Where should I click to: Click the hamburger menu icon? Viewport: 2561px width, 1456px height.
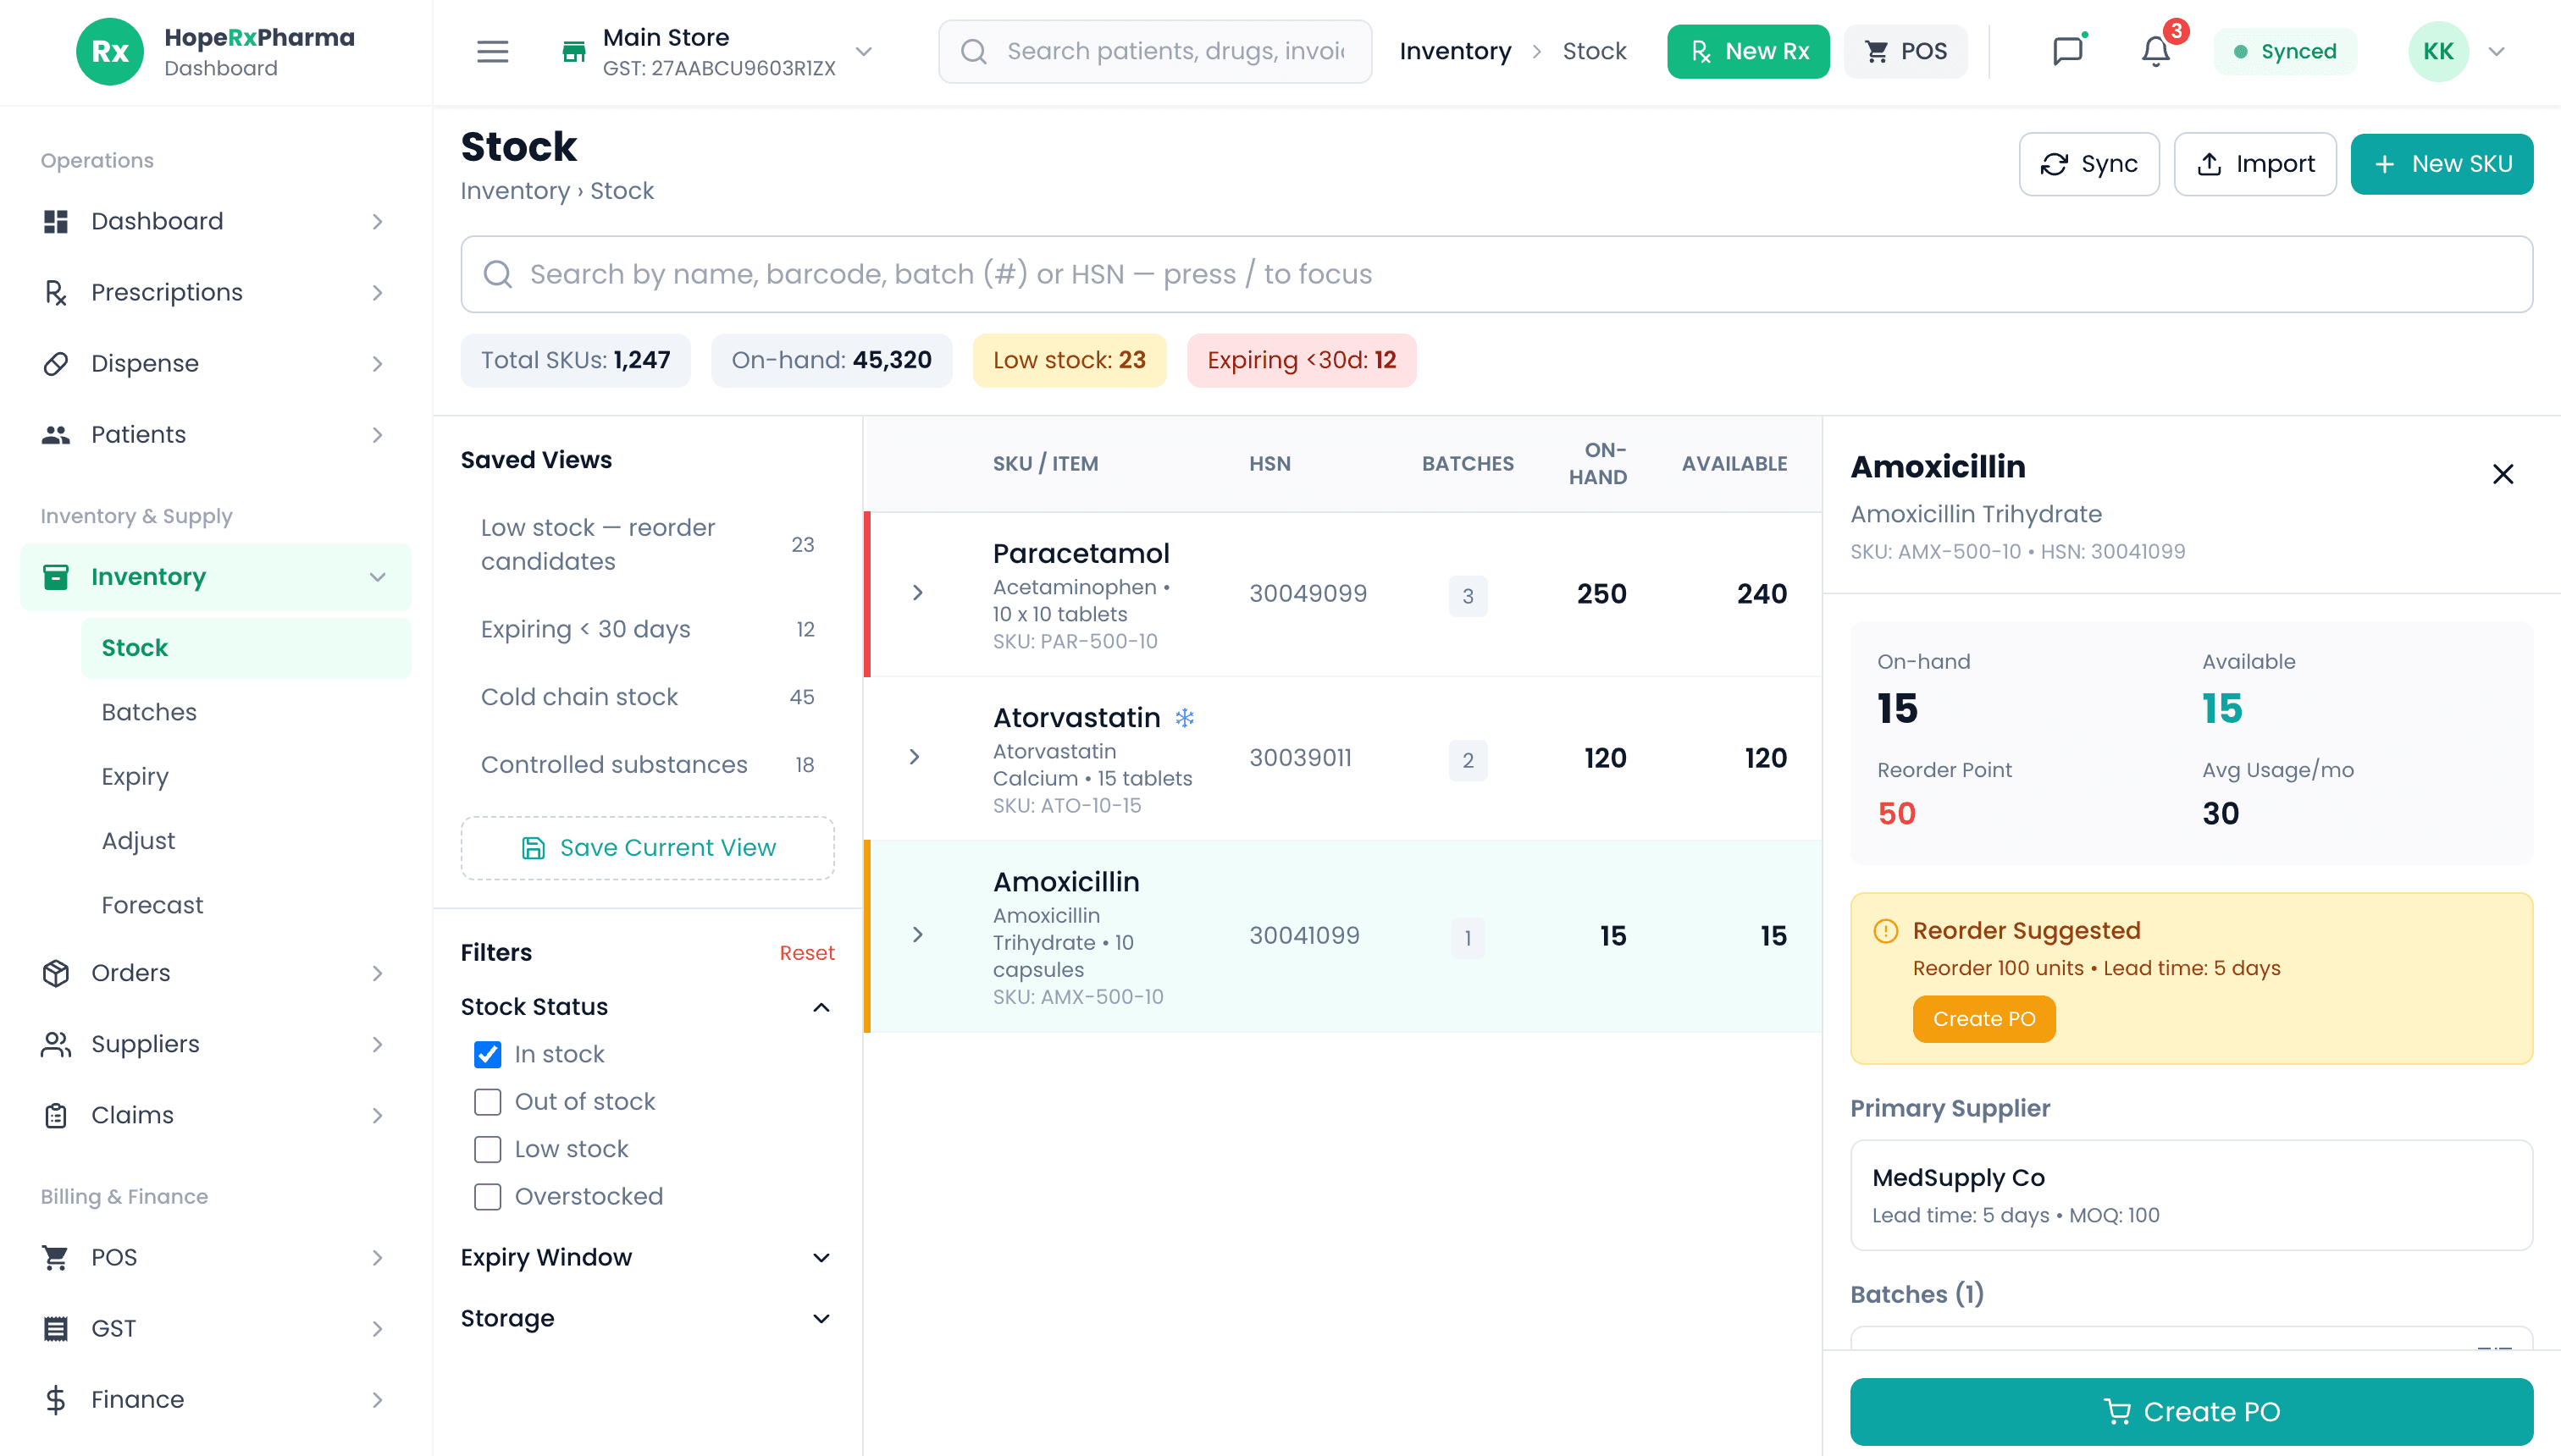(492, 51)
